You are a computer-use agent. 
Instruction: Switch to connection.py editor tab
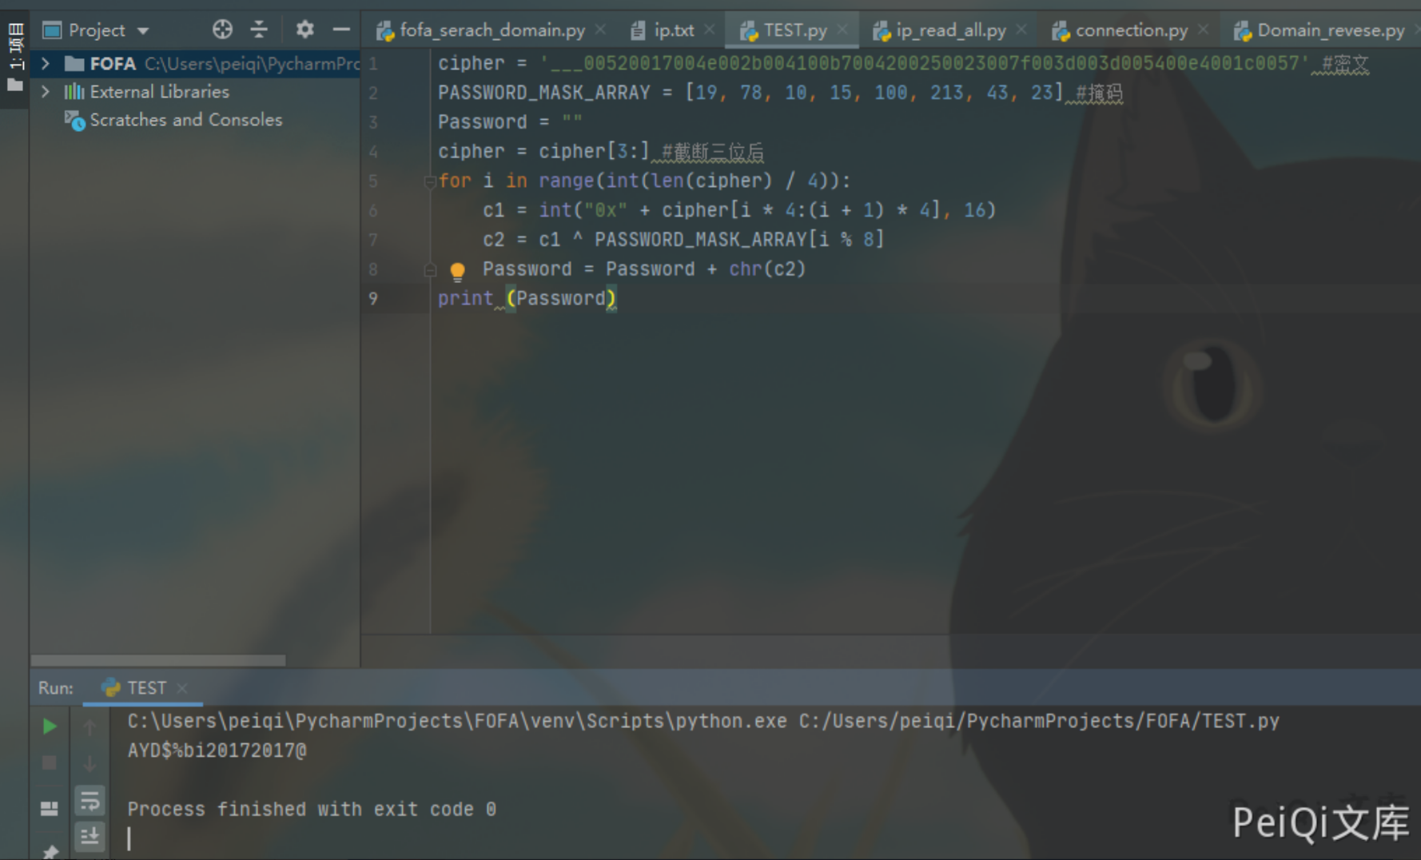tap(1130, 30)
